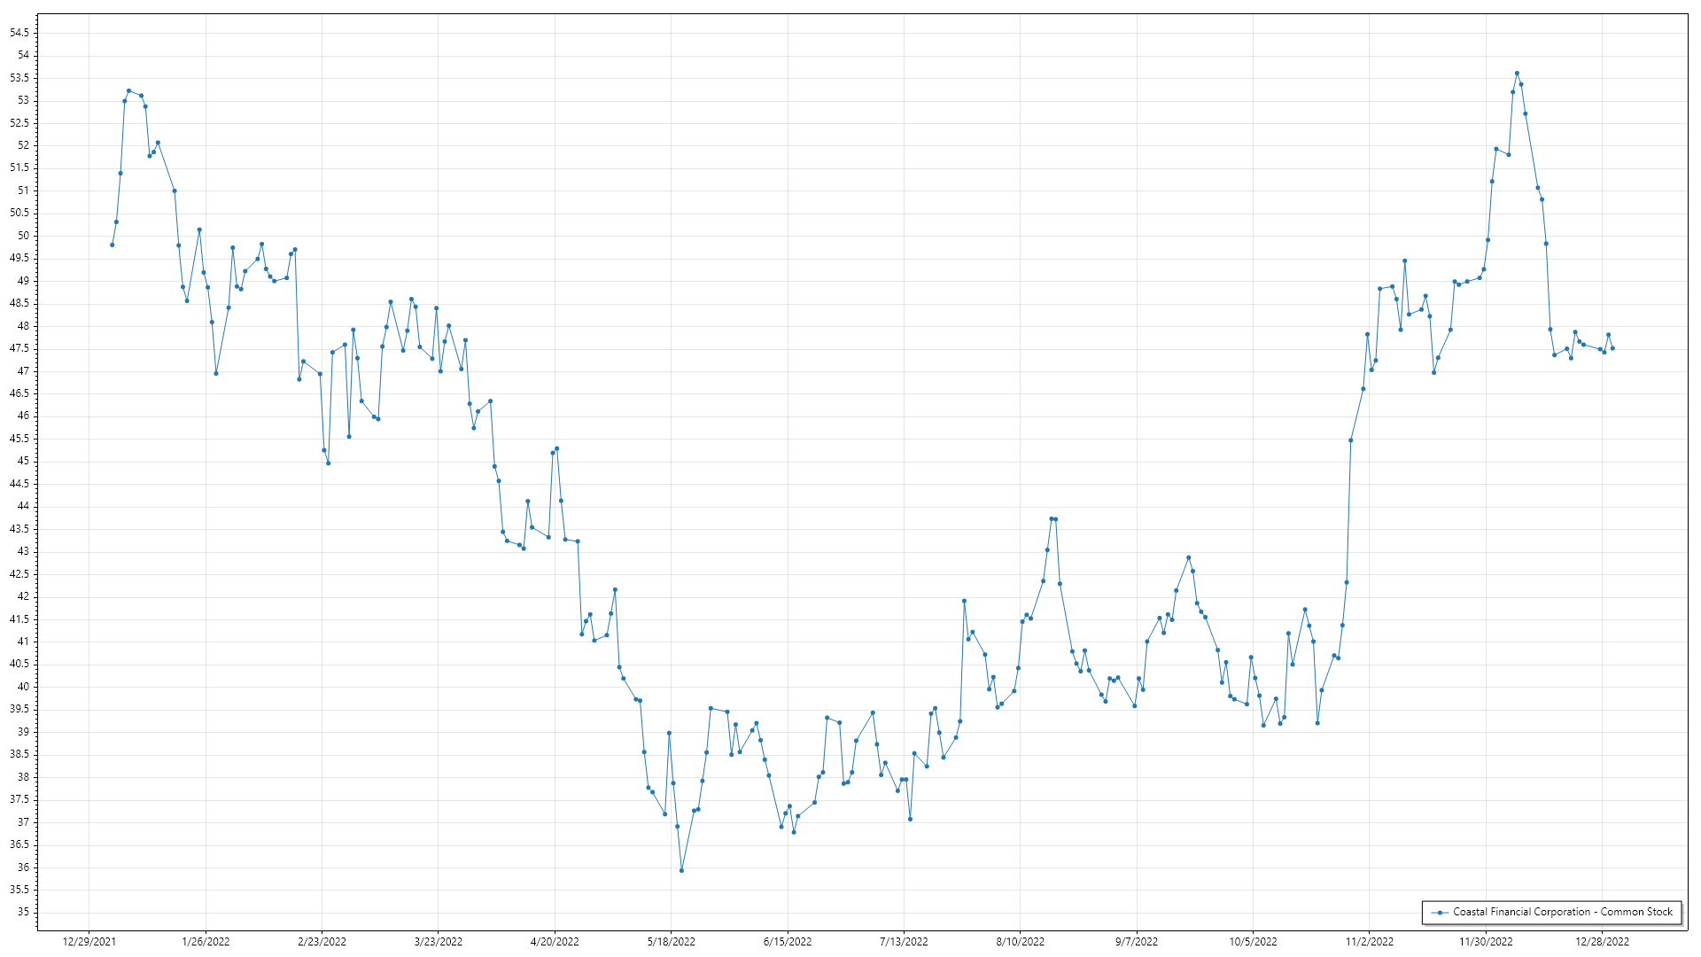Click the 40 y-axis value label
Image resolution: width=1701 pixels, height=957 pixels.
23,687
